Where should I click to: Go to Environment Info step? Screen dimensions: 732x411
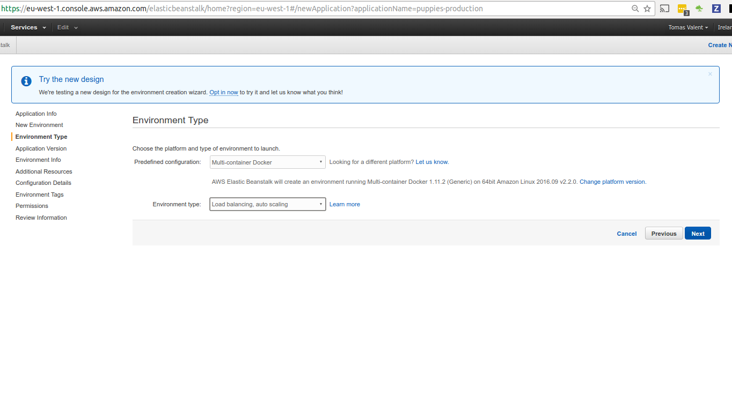(38, 160)
